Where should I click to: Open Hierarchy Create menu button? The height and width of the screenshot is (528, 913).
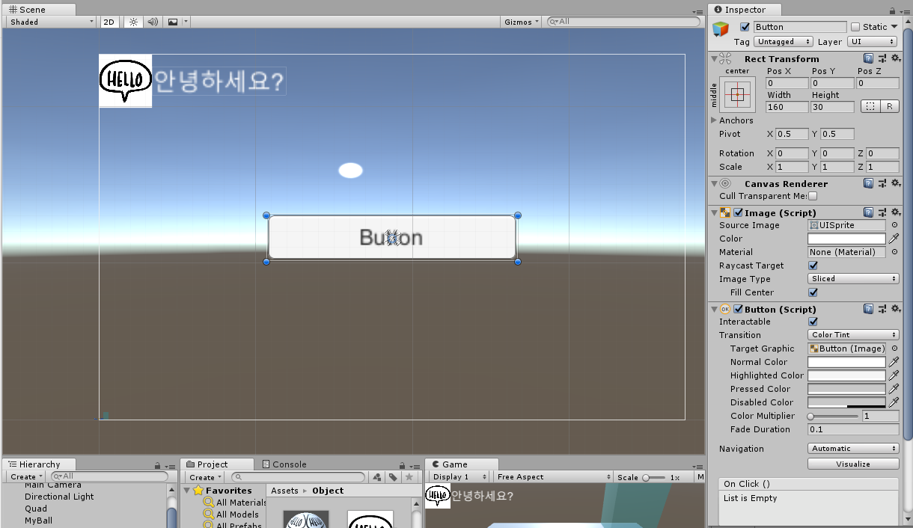[26, 477]
